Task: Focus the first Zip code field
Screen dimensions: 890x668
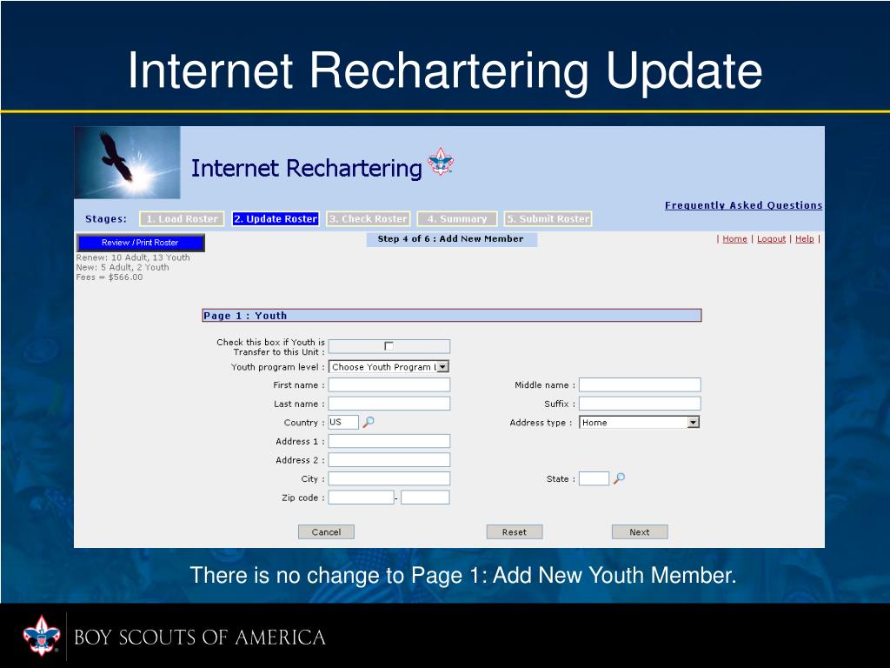Action: click(x=361, y=498)
